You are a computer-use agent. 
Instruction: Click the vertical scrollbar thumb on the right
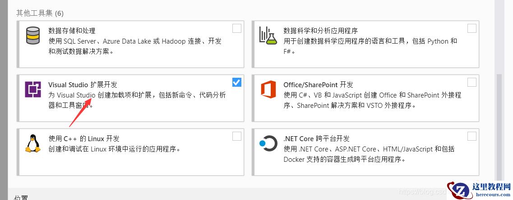(x=499, y=126)
